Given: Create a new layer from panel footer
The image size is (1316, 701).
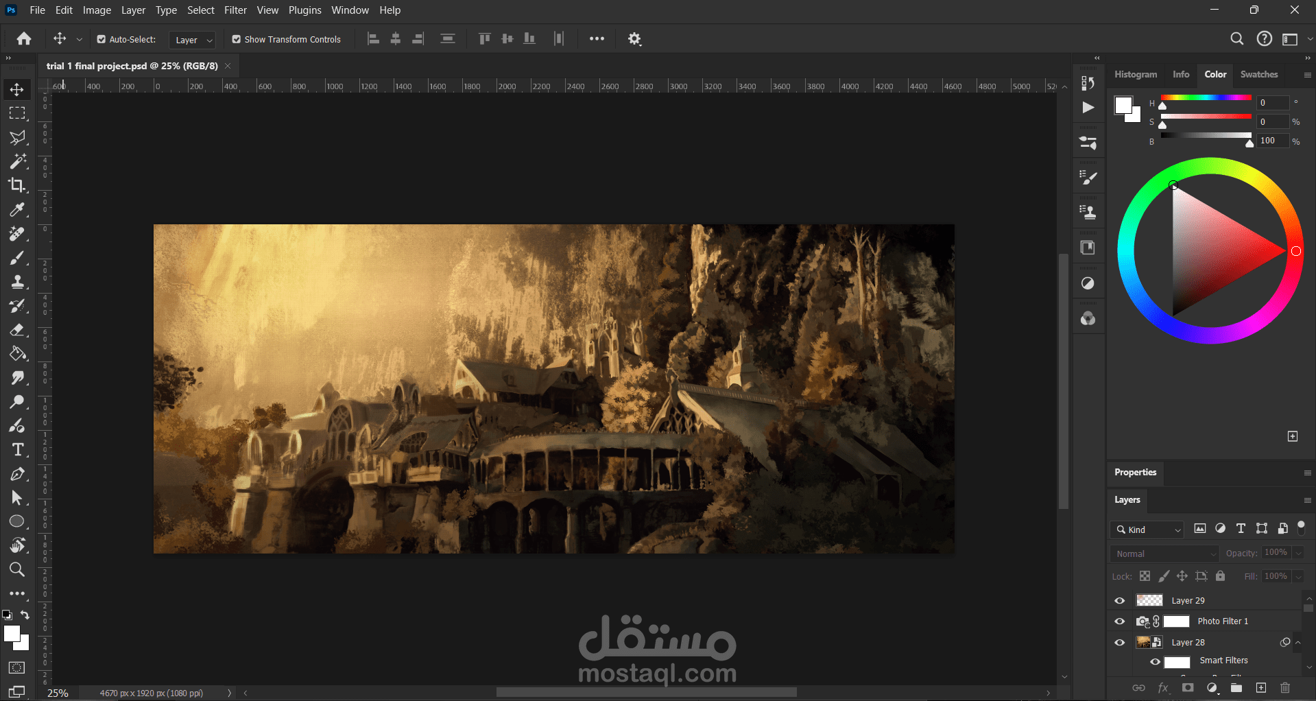Looking at the screenshot, I should tap(1260, 688).
